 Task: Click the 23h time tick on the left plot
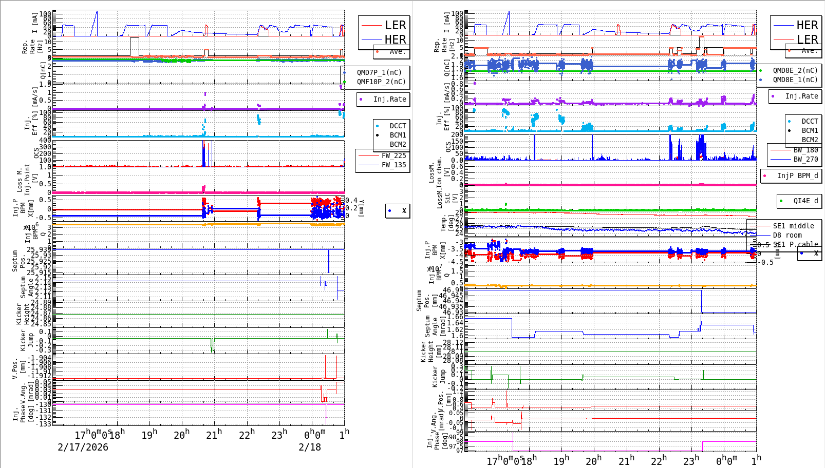[279, 434]
